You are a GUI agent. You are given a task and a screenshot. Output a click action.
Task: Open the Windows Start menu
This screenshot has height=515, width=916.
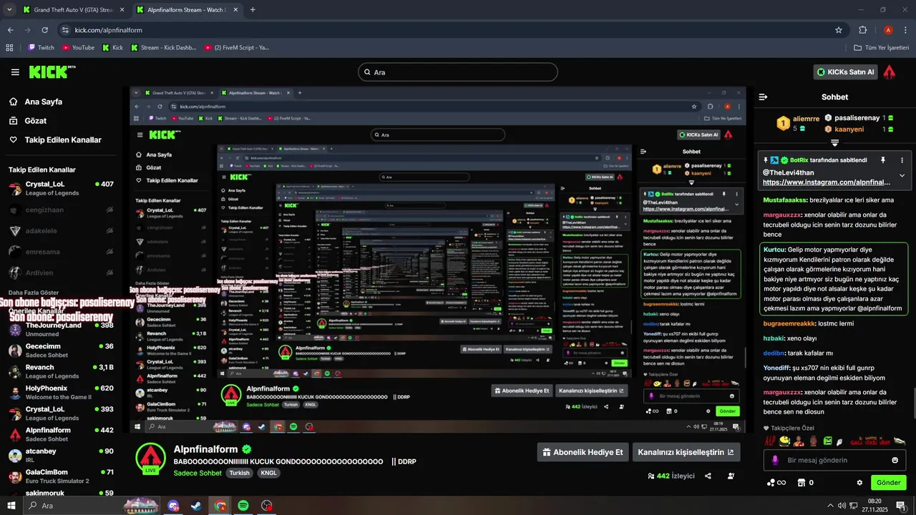11,506
